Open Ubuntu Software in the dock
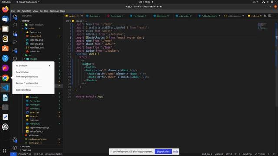This screenshot has height=156, width=278. 5,48
